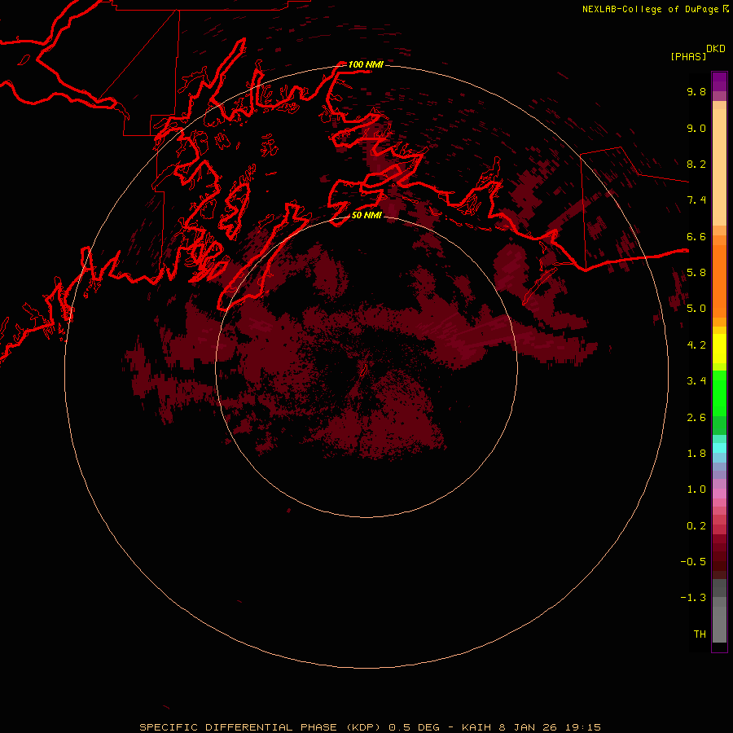This screenshot has width=733, height=733.
Task: Pick the bright yellow color bar segment
Action: (719, 349)
